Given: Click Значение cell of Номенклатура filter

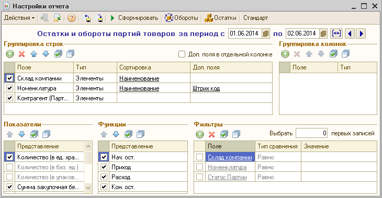Looking at the screenshot, I should (x=339, y=167).
